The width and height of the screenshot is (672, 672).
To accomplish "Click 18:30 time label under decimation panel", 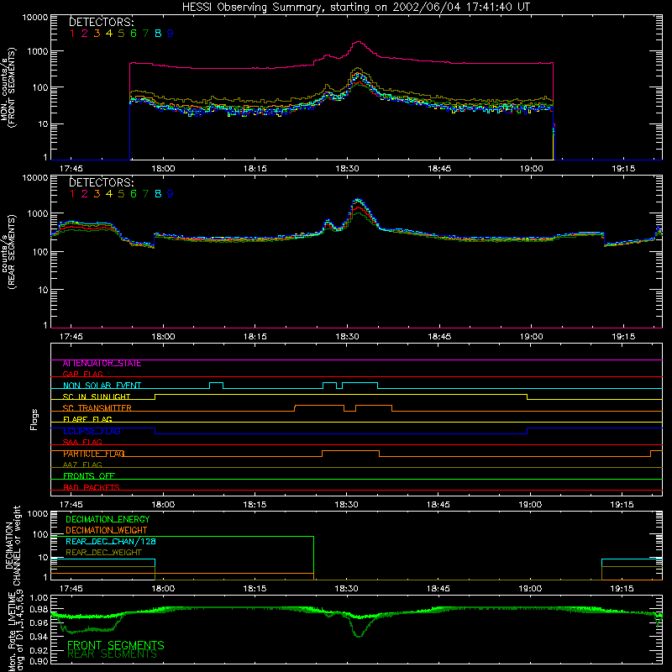I will (x=346, y=589).
